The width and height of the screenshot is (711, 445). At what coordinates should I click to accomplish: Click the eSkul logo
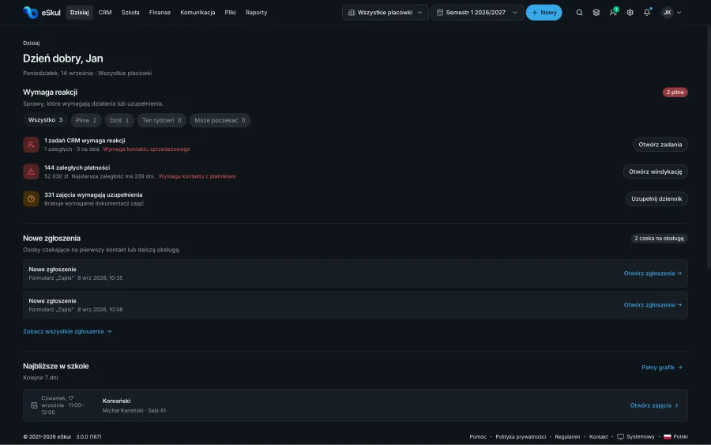tap(41, 12)
